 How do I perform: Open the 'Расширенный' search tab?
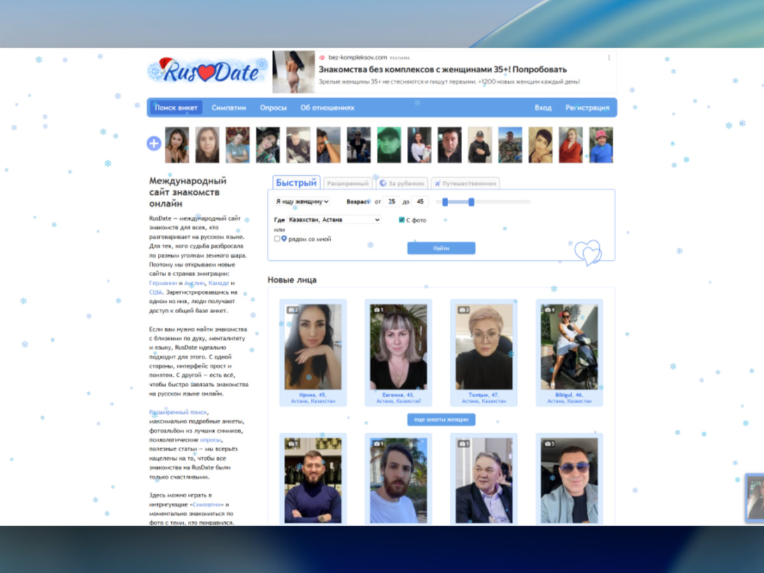348,183
